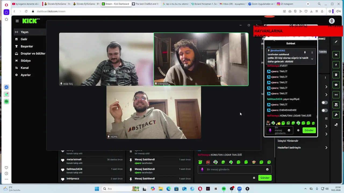Click the lightning bolt quick action icon

click(x=336, y=65)
